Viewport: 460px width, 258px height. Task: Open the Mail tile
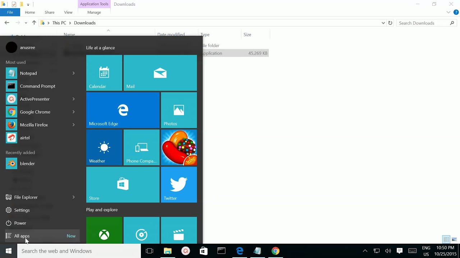click(x=160, y=73)
